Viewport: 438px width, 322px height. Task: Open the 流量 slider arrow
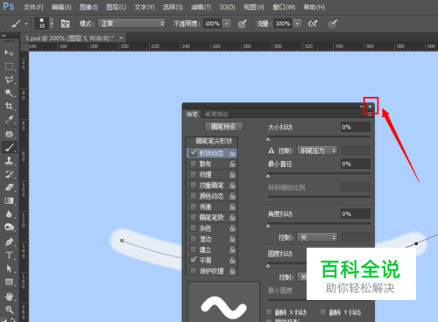[x=297, y=24]
